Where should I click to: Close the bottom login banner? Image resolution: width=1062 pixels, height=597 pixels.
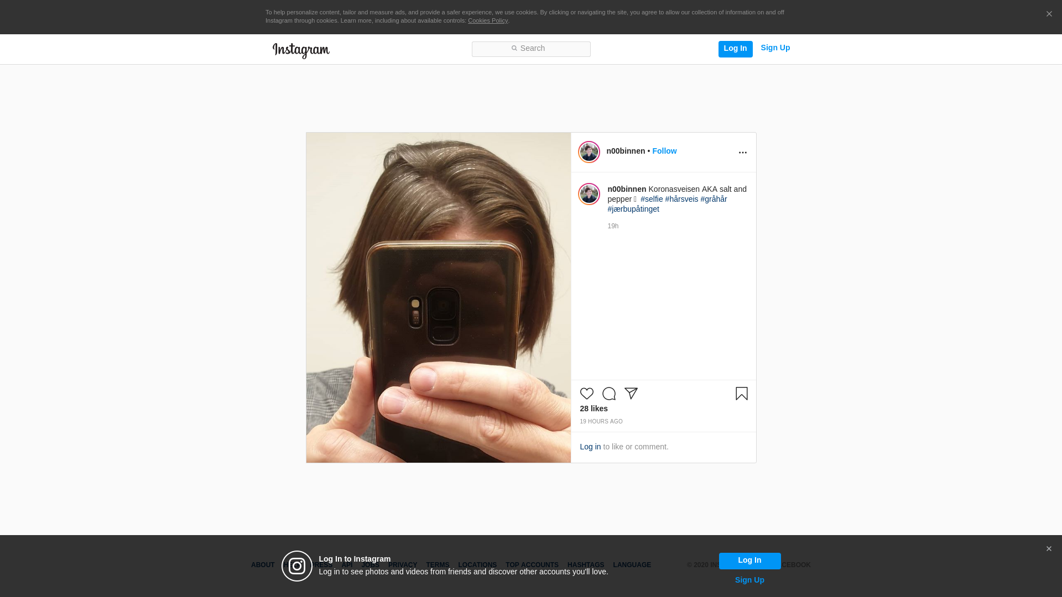(1049, 549)
